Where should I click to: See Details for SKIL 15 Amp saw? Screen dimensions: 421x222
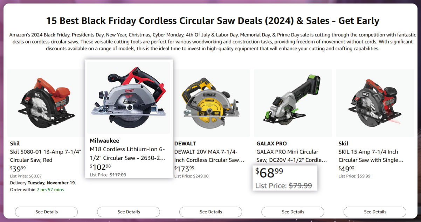pos(375,212)
